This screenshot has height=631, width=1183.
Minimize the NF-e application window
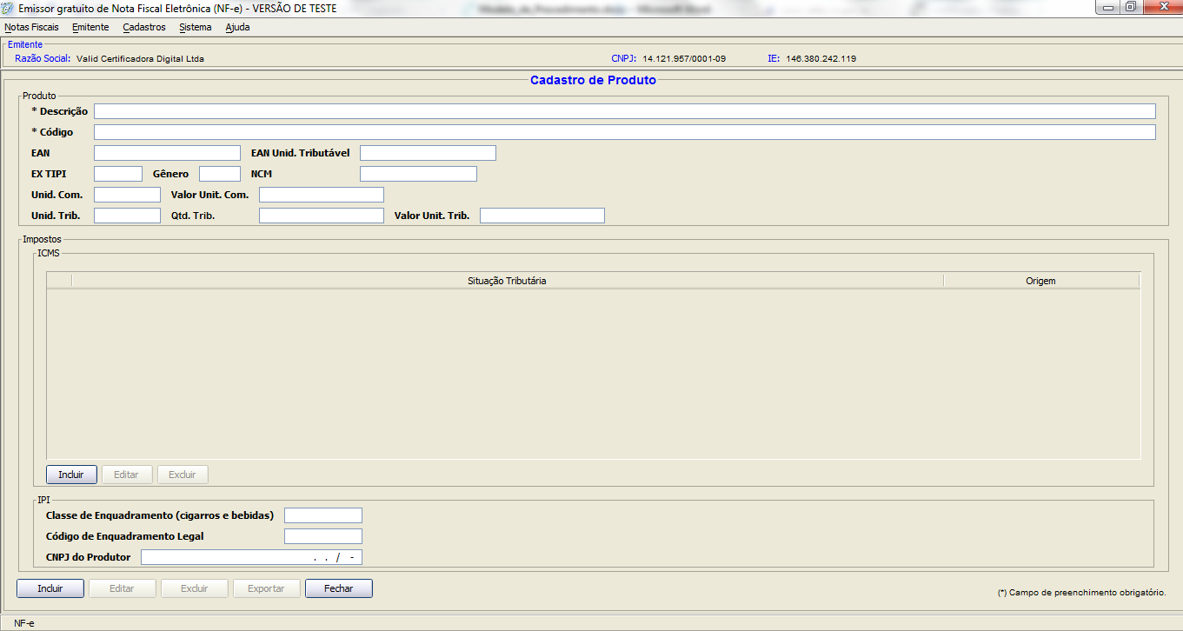[1109, 7]
